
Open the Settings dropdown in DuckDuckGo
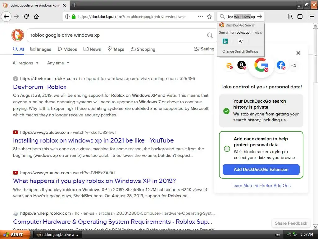point(204,49)
